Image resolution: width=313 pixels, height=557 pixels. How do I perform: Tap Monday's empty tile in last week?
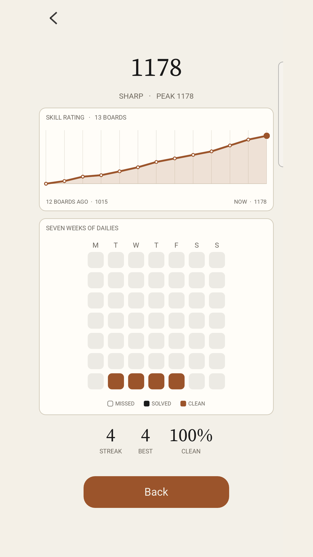96,381
